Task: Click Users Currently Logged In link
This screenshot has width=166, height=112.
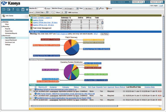Action: coord(42,18)
